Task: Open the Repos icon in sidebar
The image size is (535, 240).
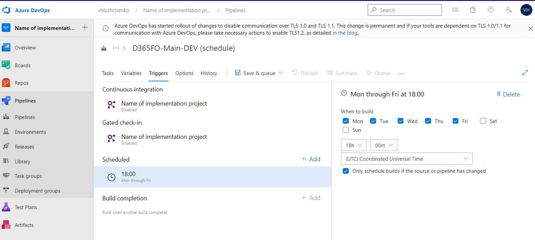Action: point(6,83)
